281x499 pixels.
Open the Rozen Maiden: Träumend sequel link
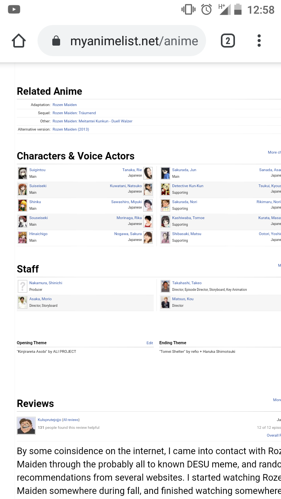pos(74,113)
